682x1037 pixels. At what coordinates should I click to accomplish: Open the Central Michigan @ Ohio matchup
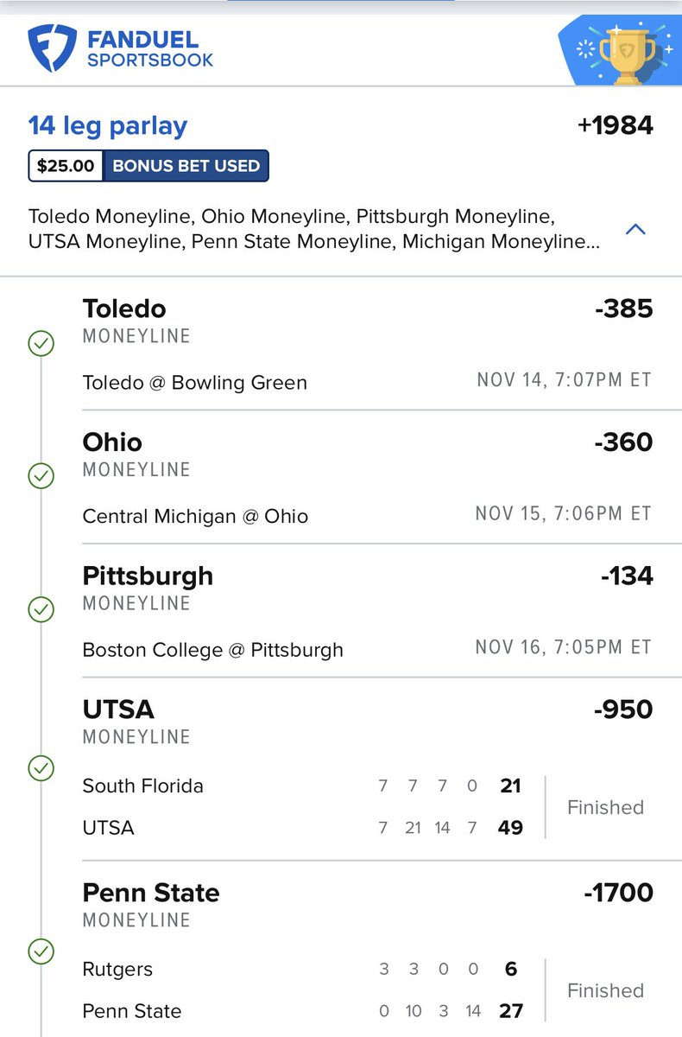[195, 516]
